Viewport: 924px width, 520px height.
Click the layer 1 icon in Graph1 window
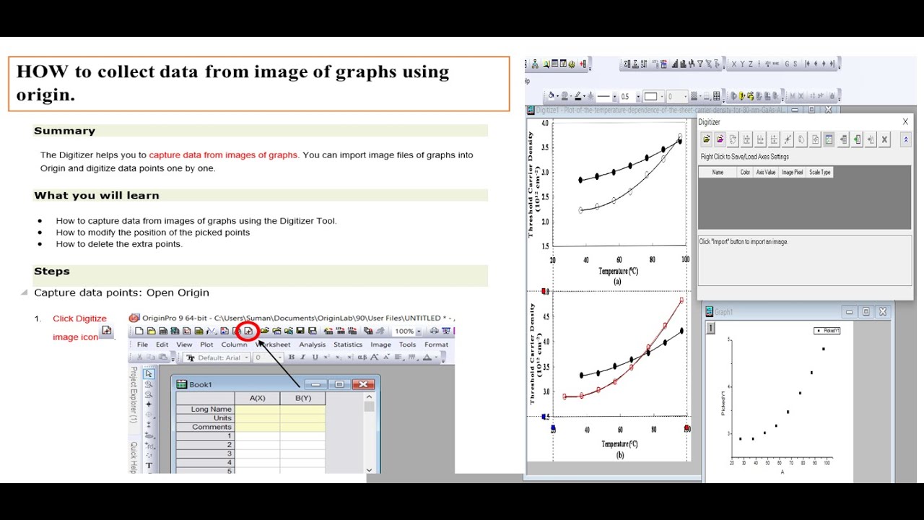click(710, 328)
